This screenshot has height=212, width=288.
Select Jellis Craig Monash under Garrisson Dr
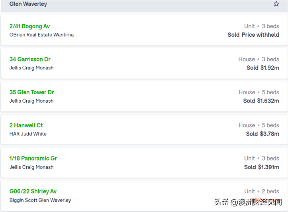tap(31, 68)
